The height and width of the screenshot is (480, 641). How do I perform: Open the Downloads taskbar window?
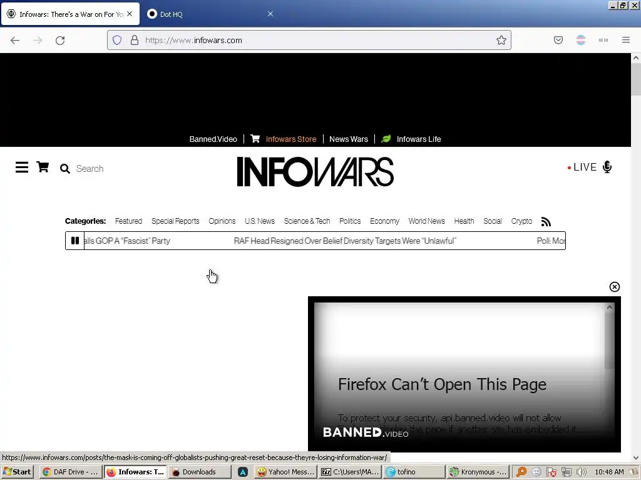199,472
